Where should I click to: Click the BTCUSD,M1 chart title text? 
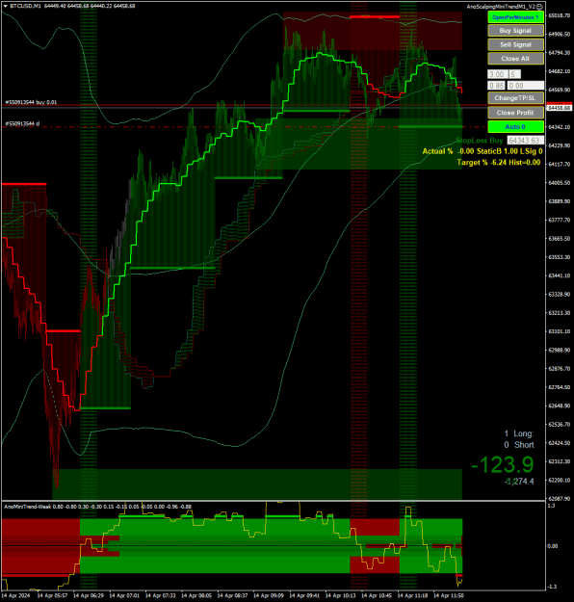tap(25, 6)
